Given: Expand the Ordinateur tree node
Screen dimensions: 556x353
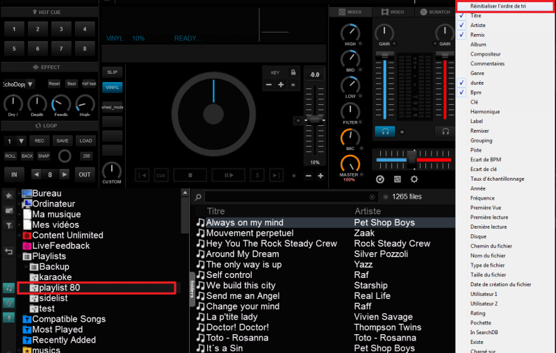Looking at the screenshot, I should [x=19, y=204].
